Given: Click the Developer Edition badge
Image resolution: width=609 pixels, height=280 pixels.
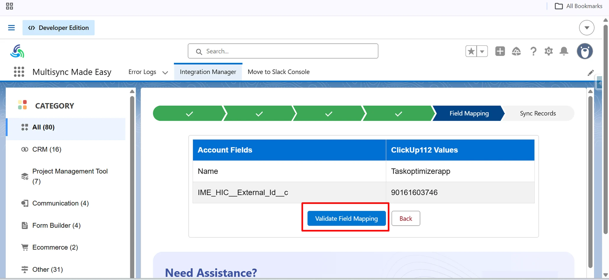Looking at the screenshot, I should [x=59, y=28].
